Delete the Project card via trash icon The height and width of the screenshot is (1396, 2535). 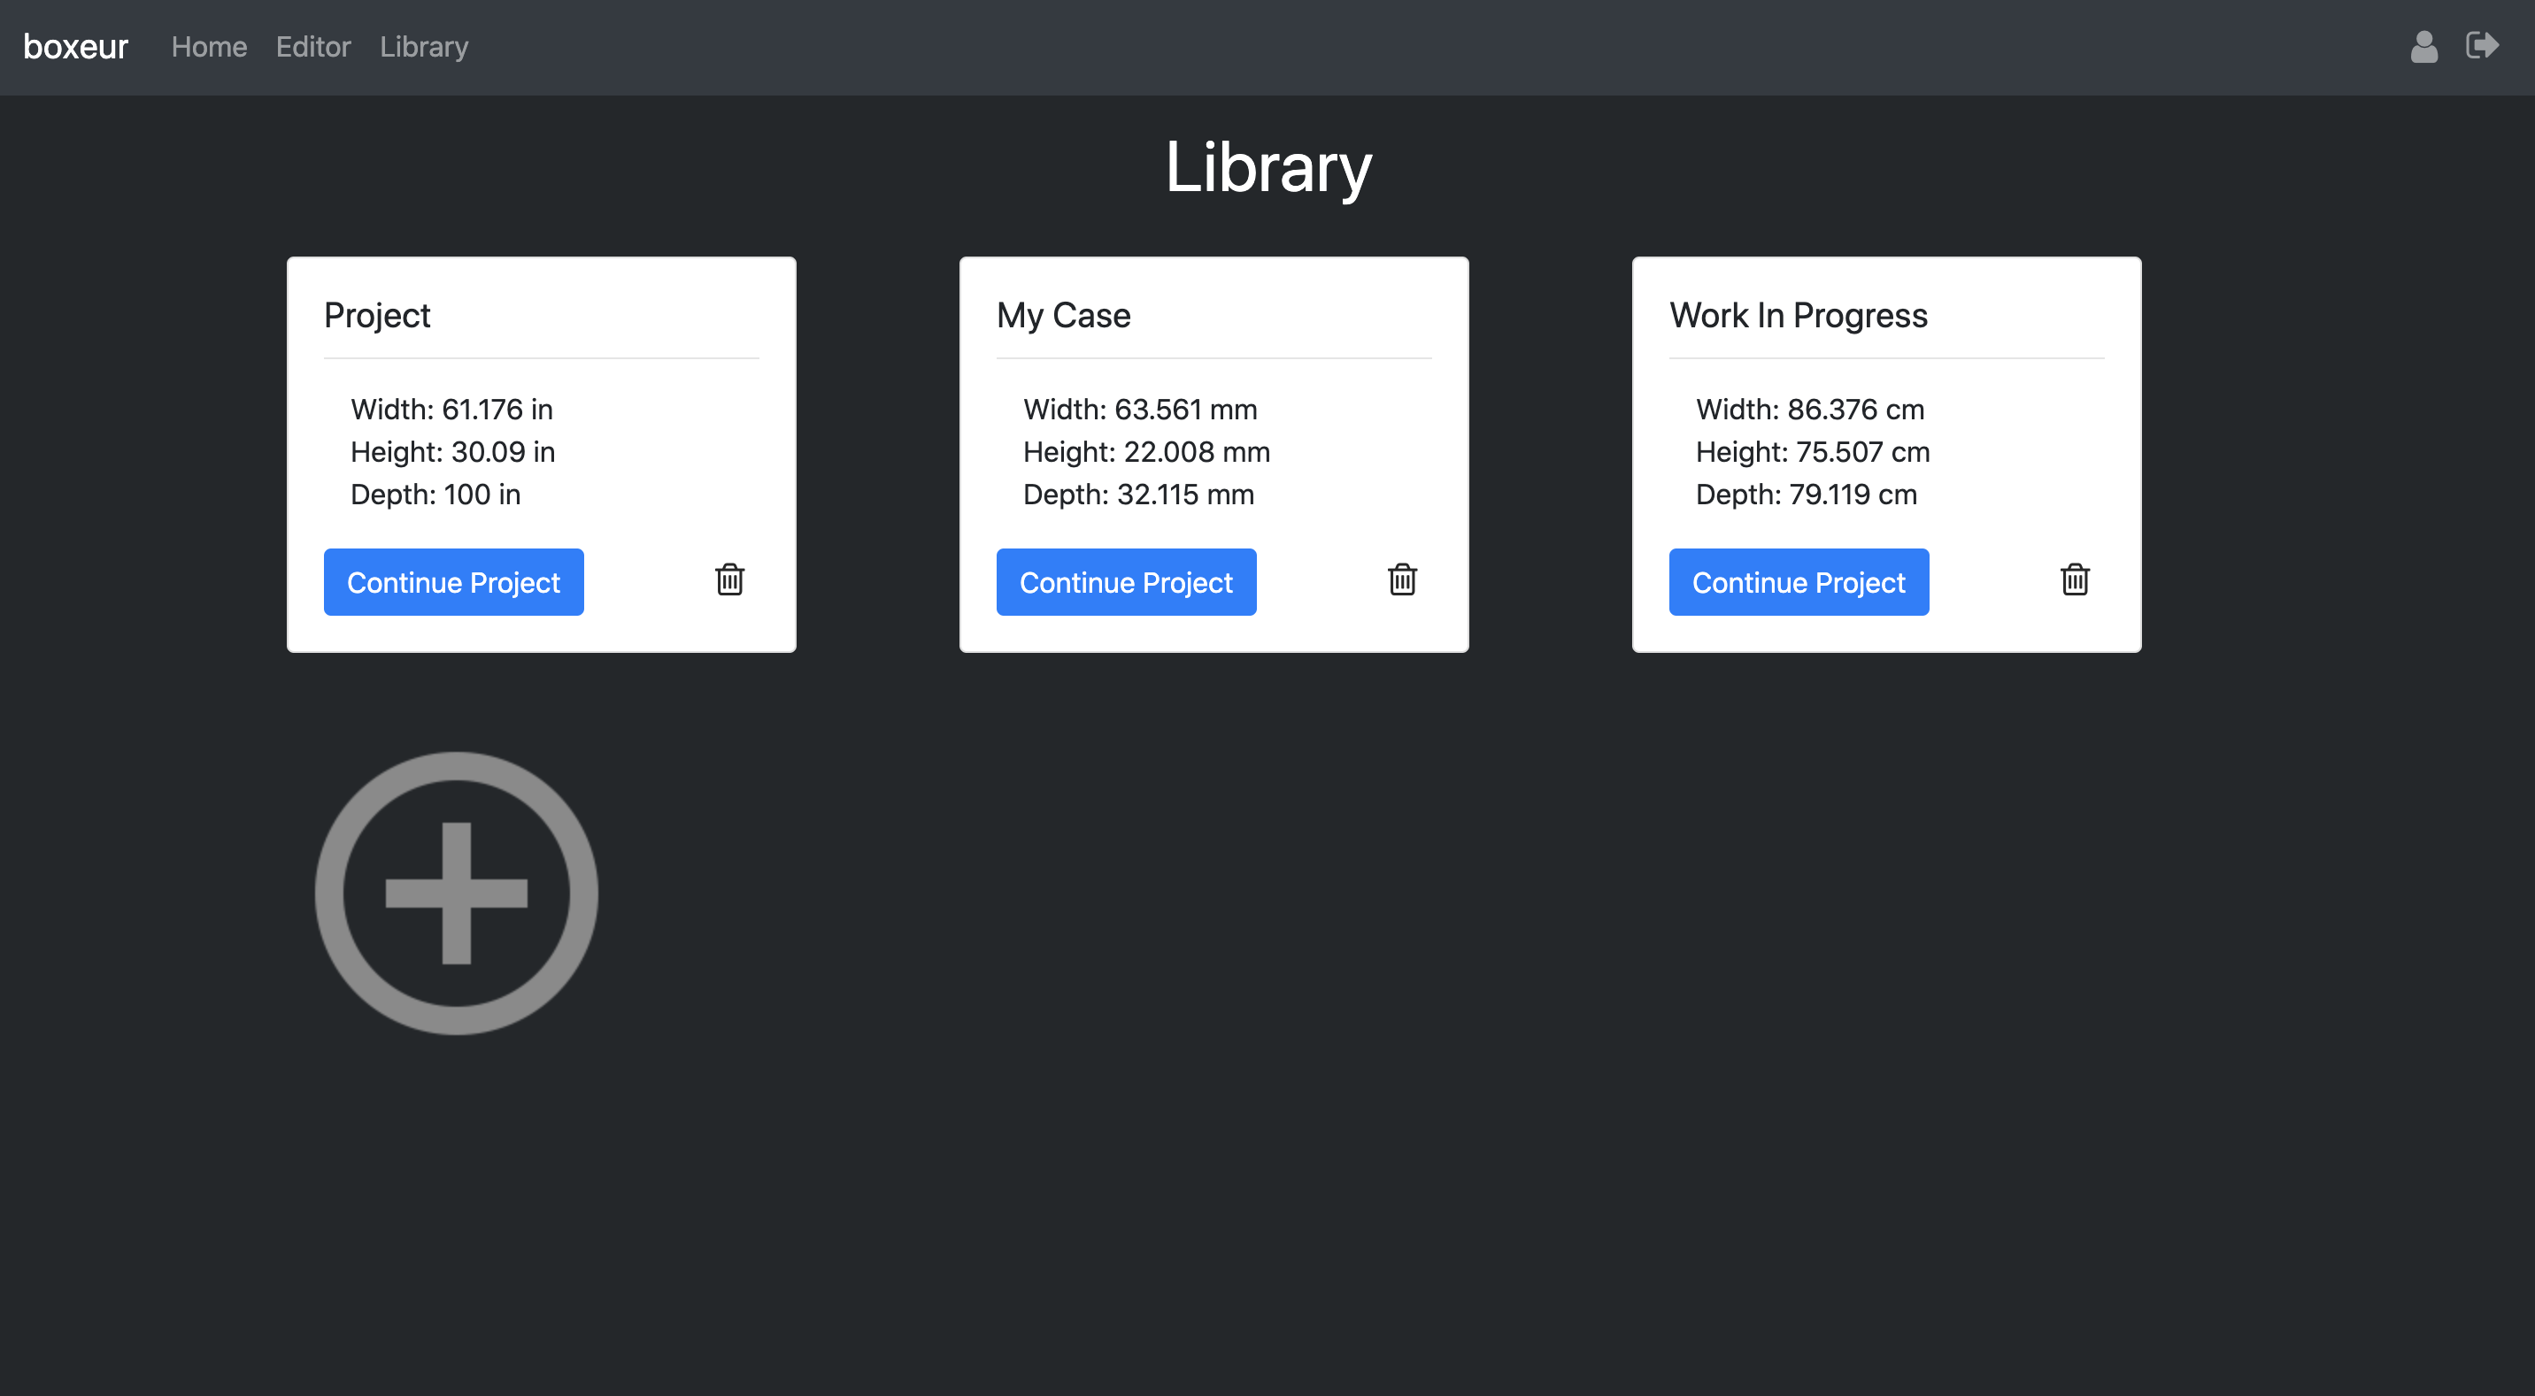click(729, 580)
